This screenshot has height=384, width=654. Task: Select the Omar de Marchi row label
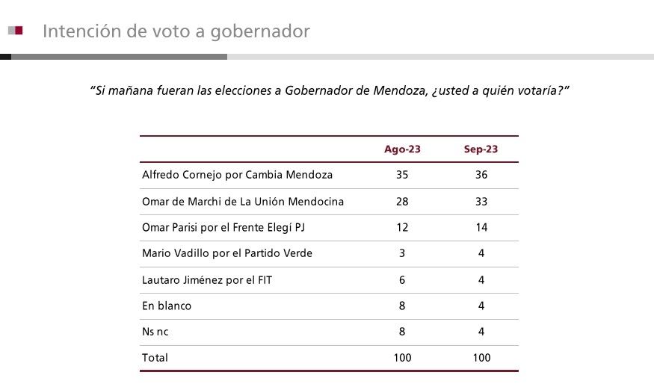tap(243, 202)
